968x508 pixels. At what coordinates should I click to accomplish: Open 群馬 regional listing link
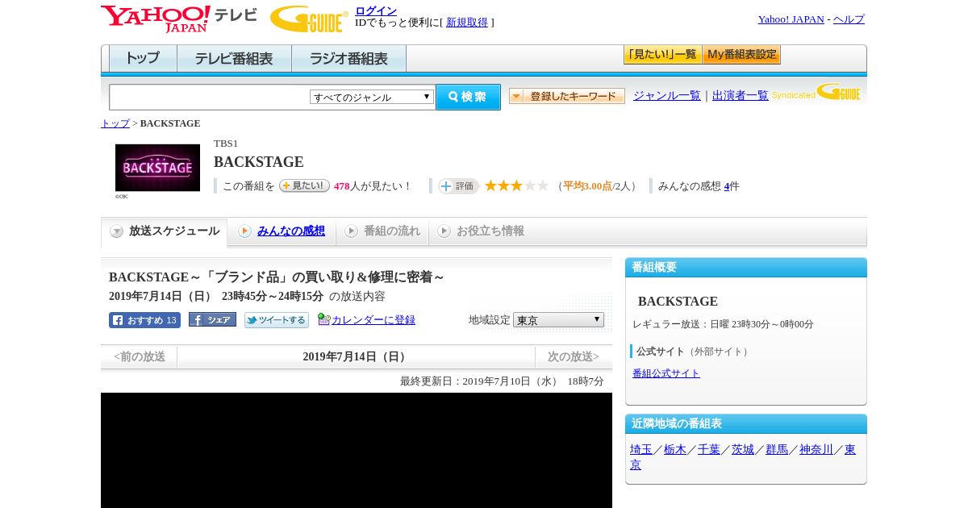click(777, 450)
